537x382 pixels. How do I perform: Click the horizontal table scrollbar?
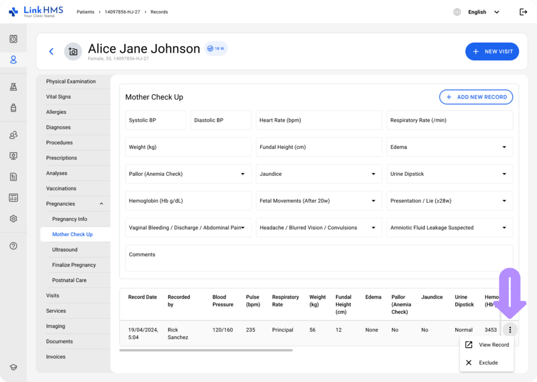point(206,350)
